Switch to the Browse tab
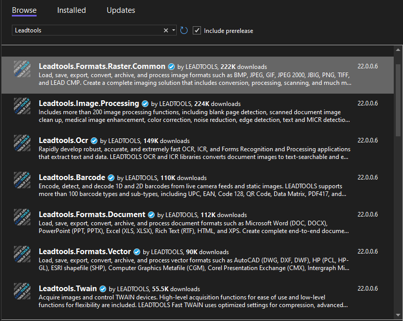Screen dimensions: 403x321 tap(24, 10)
